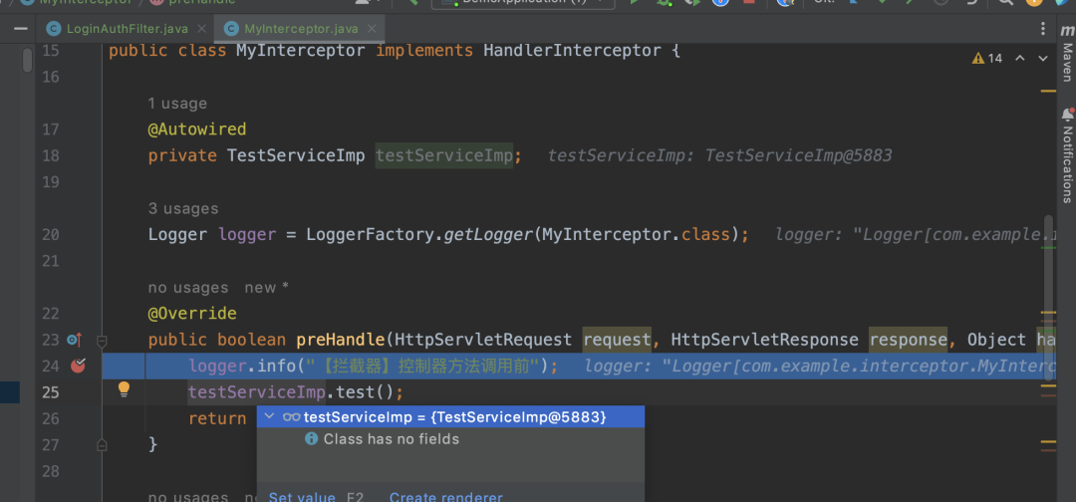Image resolution: width=1076 pixels, height=502 pixels.
Task: Click the fold end marker at line 27
Action: click(x=102, y=445)
